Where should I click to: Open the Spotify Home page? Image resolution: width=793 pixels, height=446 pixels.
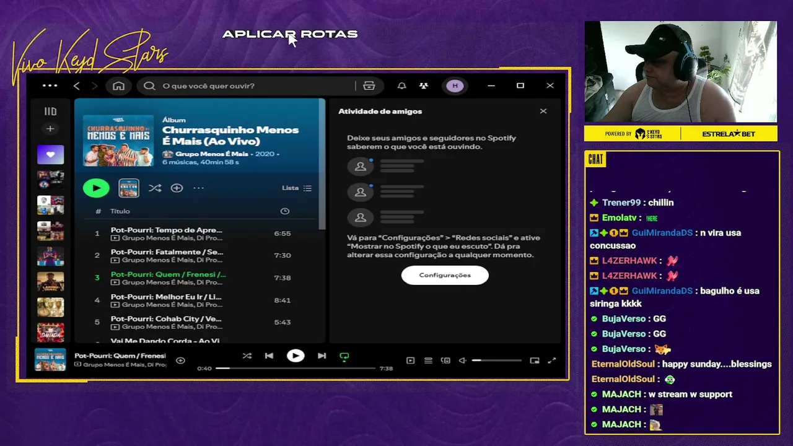[118, 85]
